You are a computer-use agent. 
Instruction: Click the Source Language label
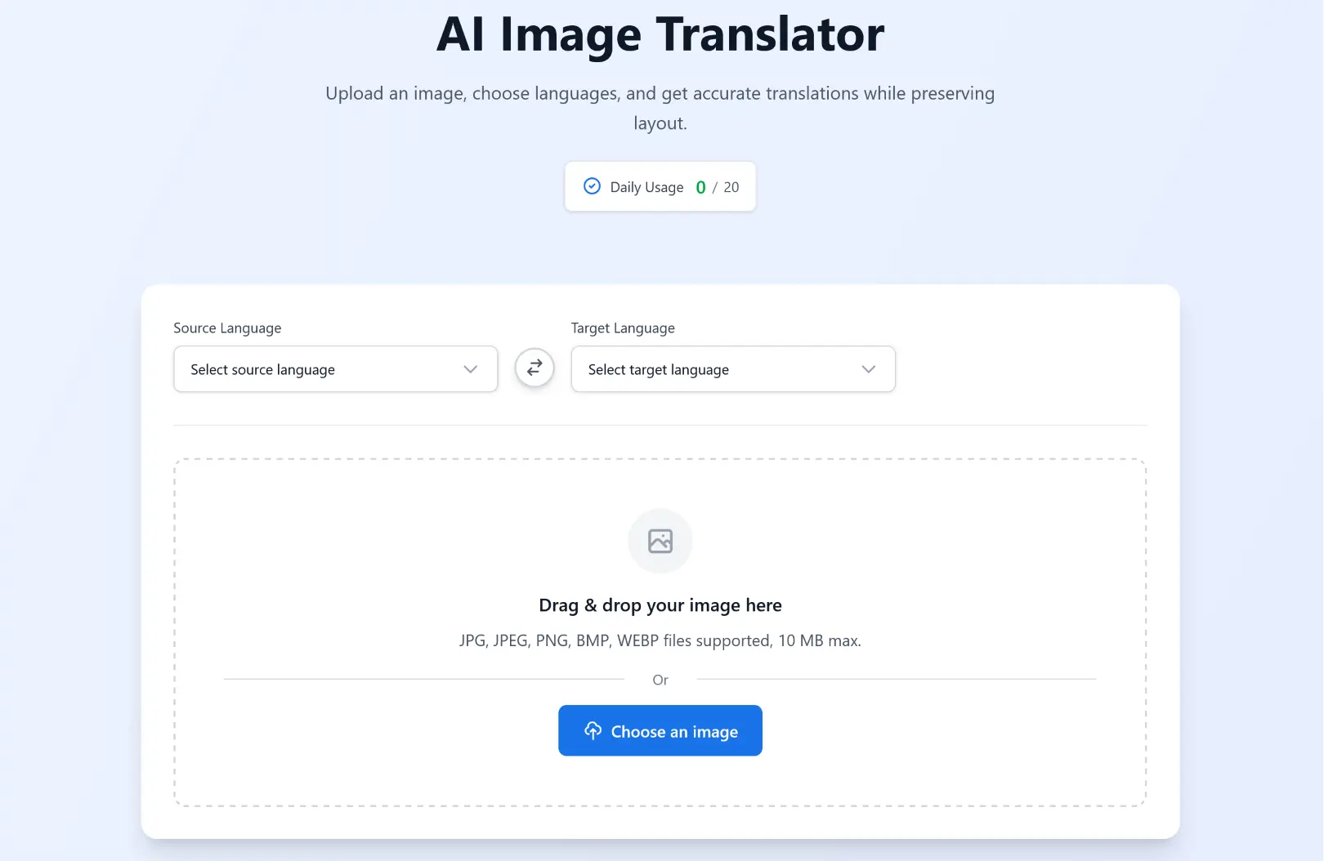click(227, 328)
